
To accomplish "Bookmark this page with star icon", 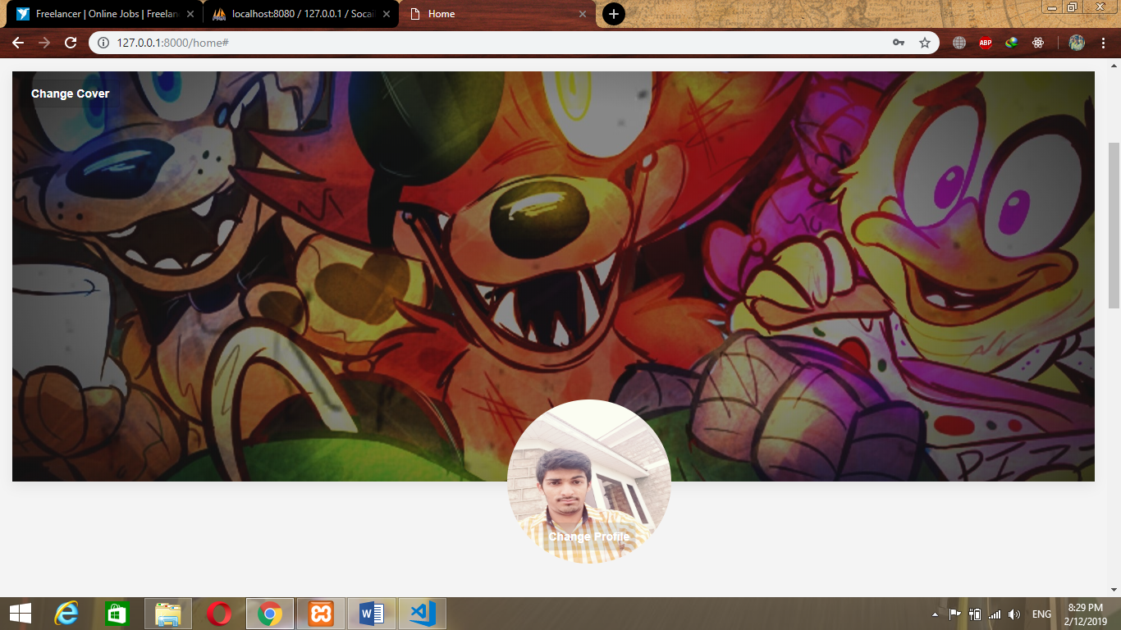I will pyautogui.click(x=925, y=43).
